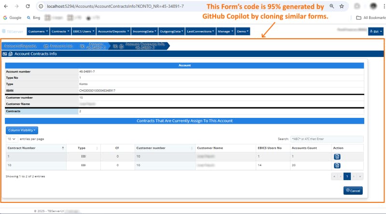Viewport: 386px width, 214px height.
Task: Sort by Contract Number column arrow
Action: (x=63, y=148)
